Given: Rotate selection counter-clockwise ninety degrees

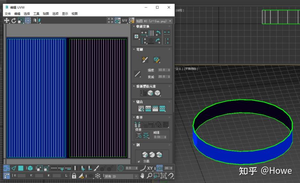Looking at the screenshot, I should click(x=158, y=33).
